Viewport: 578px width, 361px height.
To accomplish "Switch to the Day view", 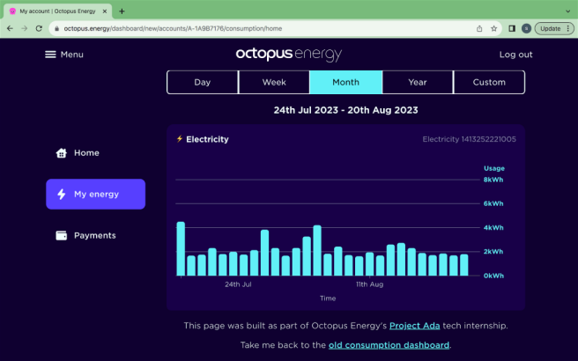I will tap(203, 82).
